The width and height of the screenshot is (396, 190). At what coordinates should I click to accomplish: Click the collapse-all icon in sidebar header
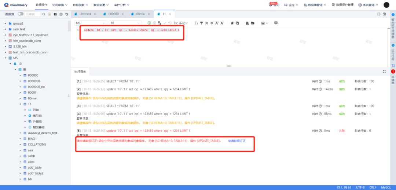[x=61, y=14]
